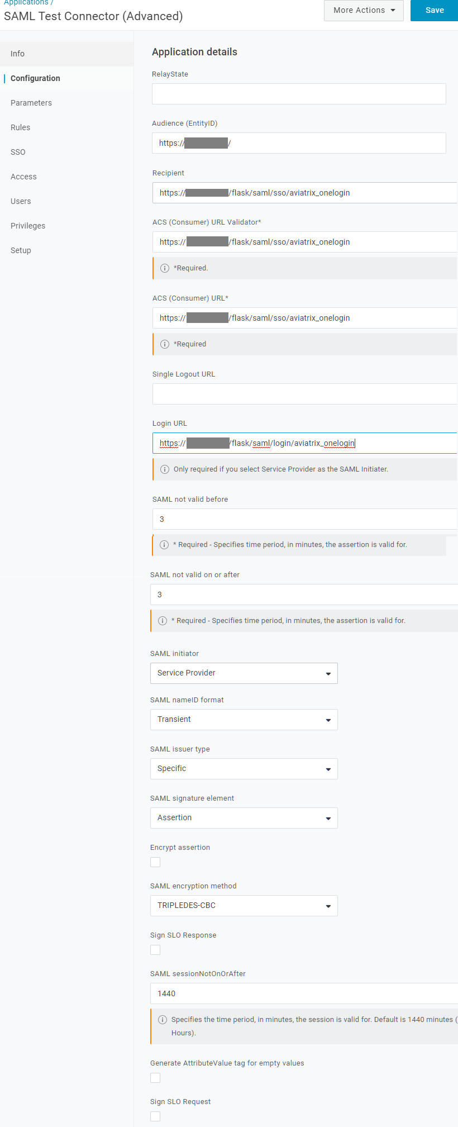
Task: Click info icon beside ACS URL Validator Required note
Action: coord(165,268)
